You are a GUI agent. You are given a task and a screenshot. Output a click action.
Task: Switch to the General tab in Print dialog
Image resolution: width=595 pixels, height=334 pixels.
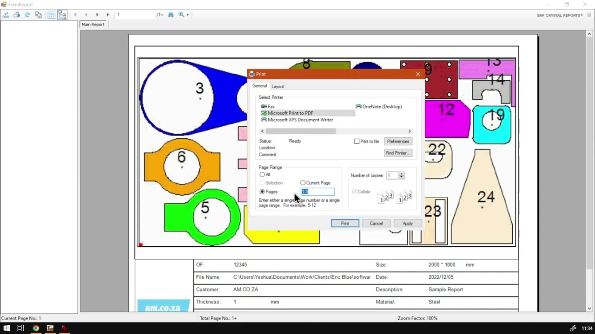coord(259,86)
